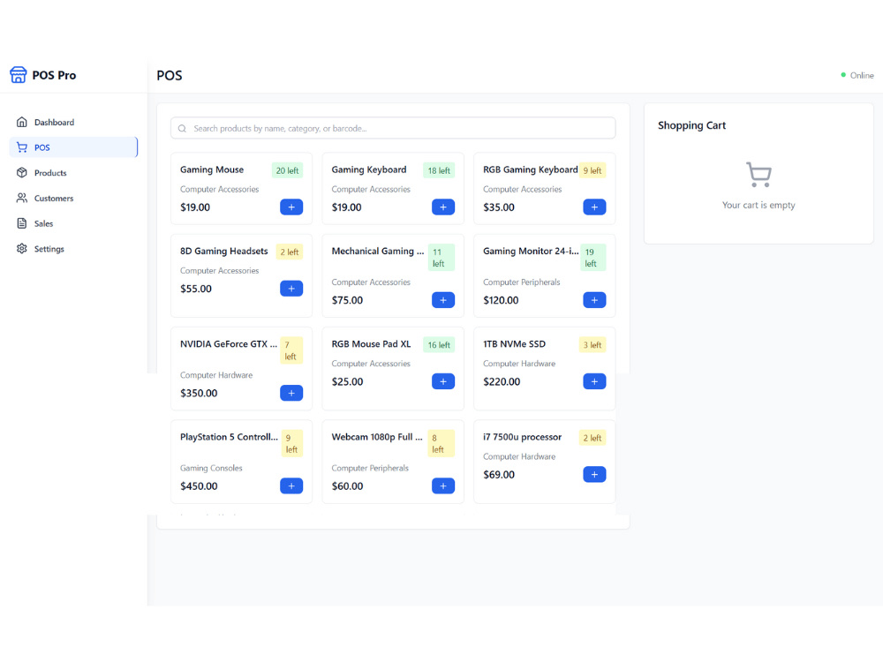The image size is (883, 662).
Task: Click the RGB Mouse Pad XL name
Action: click(x=371, y=344)
